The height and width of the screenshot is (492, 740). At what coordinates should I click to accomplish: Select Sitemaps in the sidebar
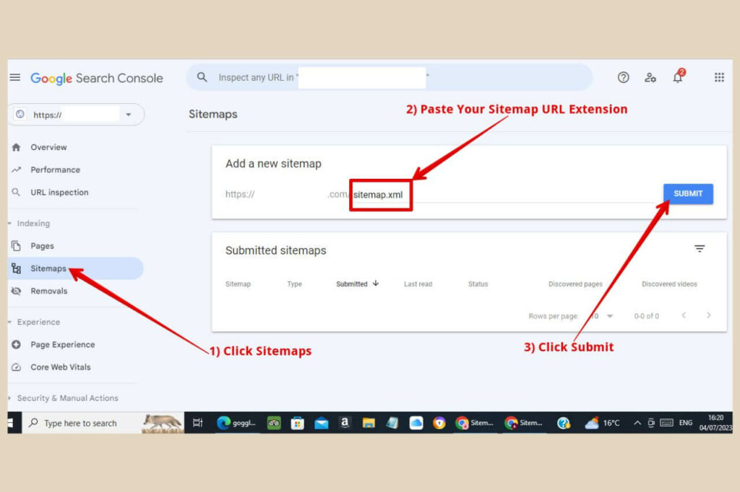click(75, 268)
